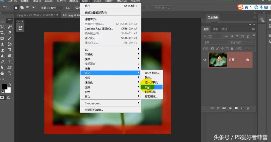Select the Clone Stamp tool
The width and height of the screenshot is (271, 142).
pyautogui.click(x=2, y=44)
